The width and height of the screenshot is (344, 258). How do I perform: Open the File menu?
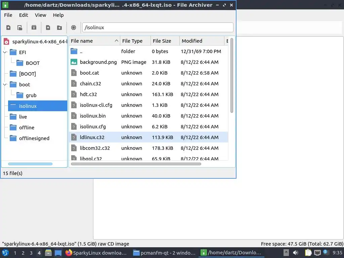click(x=8, y=15)
